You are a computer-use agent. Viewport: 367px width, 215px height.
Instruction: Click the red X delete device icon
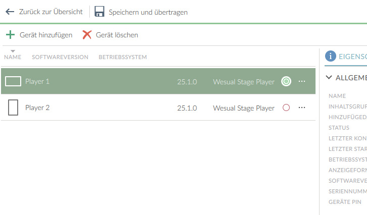(x=87, y=35)
